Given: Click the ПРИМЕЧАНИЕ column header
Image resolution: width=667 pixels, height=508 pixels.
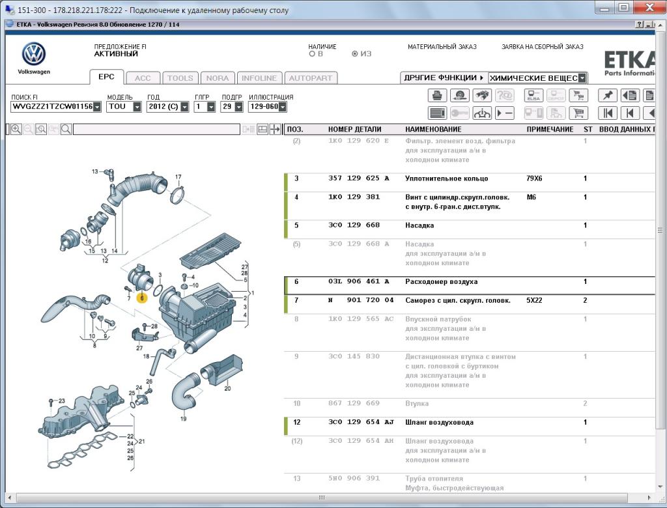Looking at the screenshot, I should point(550,130).
